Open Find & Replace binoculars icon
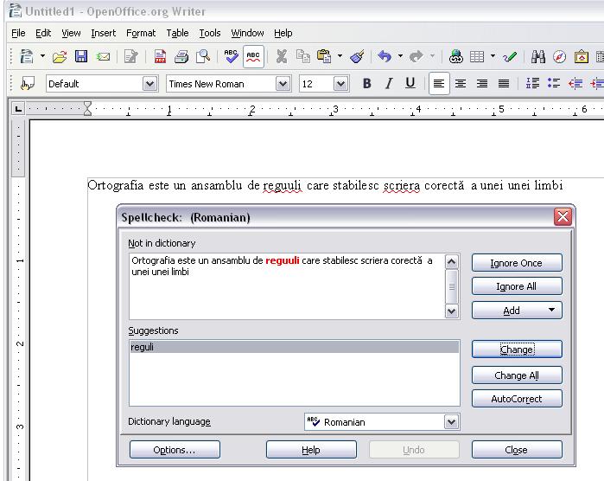This screenshot has width=604, height=481. [538, 57]
